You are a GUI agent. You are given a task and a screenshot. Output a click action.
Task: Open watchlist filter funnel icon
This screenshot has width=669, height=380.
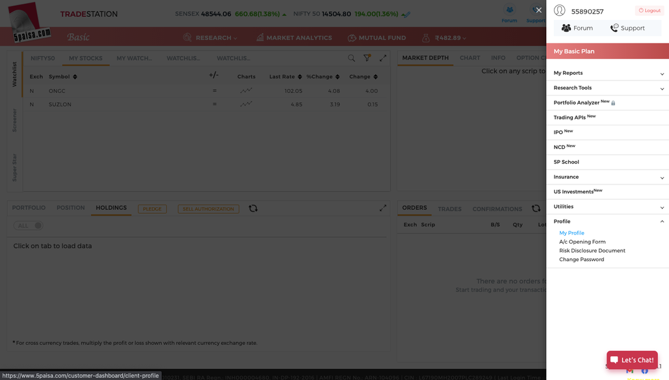367,58
